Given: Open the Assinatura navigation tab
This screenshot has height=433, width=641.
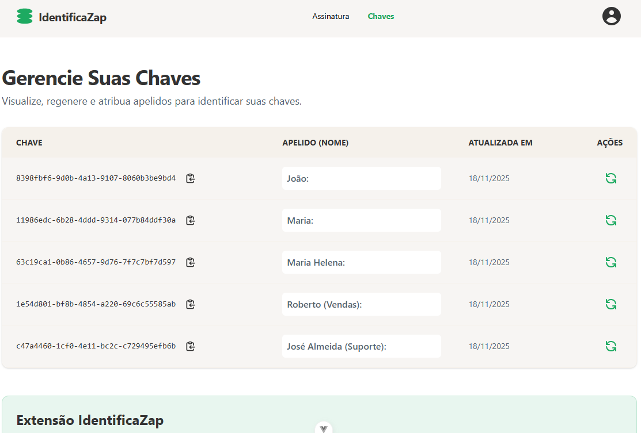Looking at the screenshot, I should tap(331, 17).
